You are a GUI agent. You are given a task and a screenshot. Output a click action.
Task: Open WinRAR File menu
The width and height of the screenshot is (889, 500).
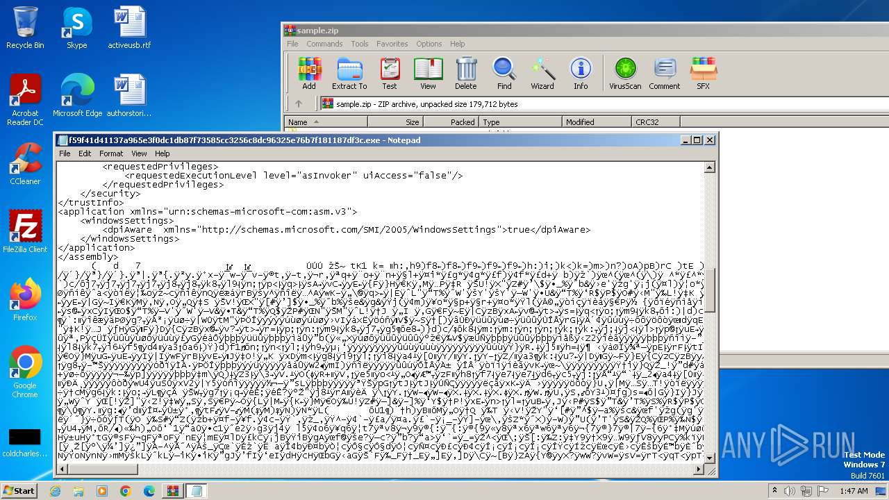[292, 44]
